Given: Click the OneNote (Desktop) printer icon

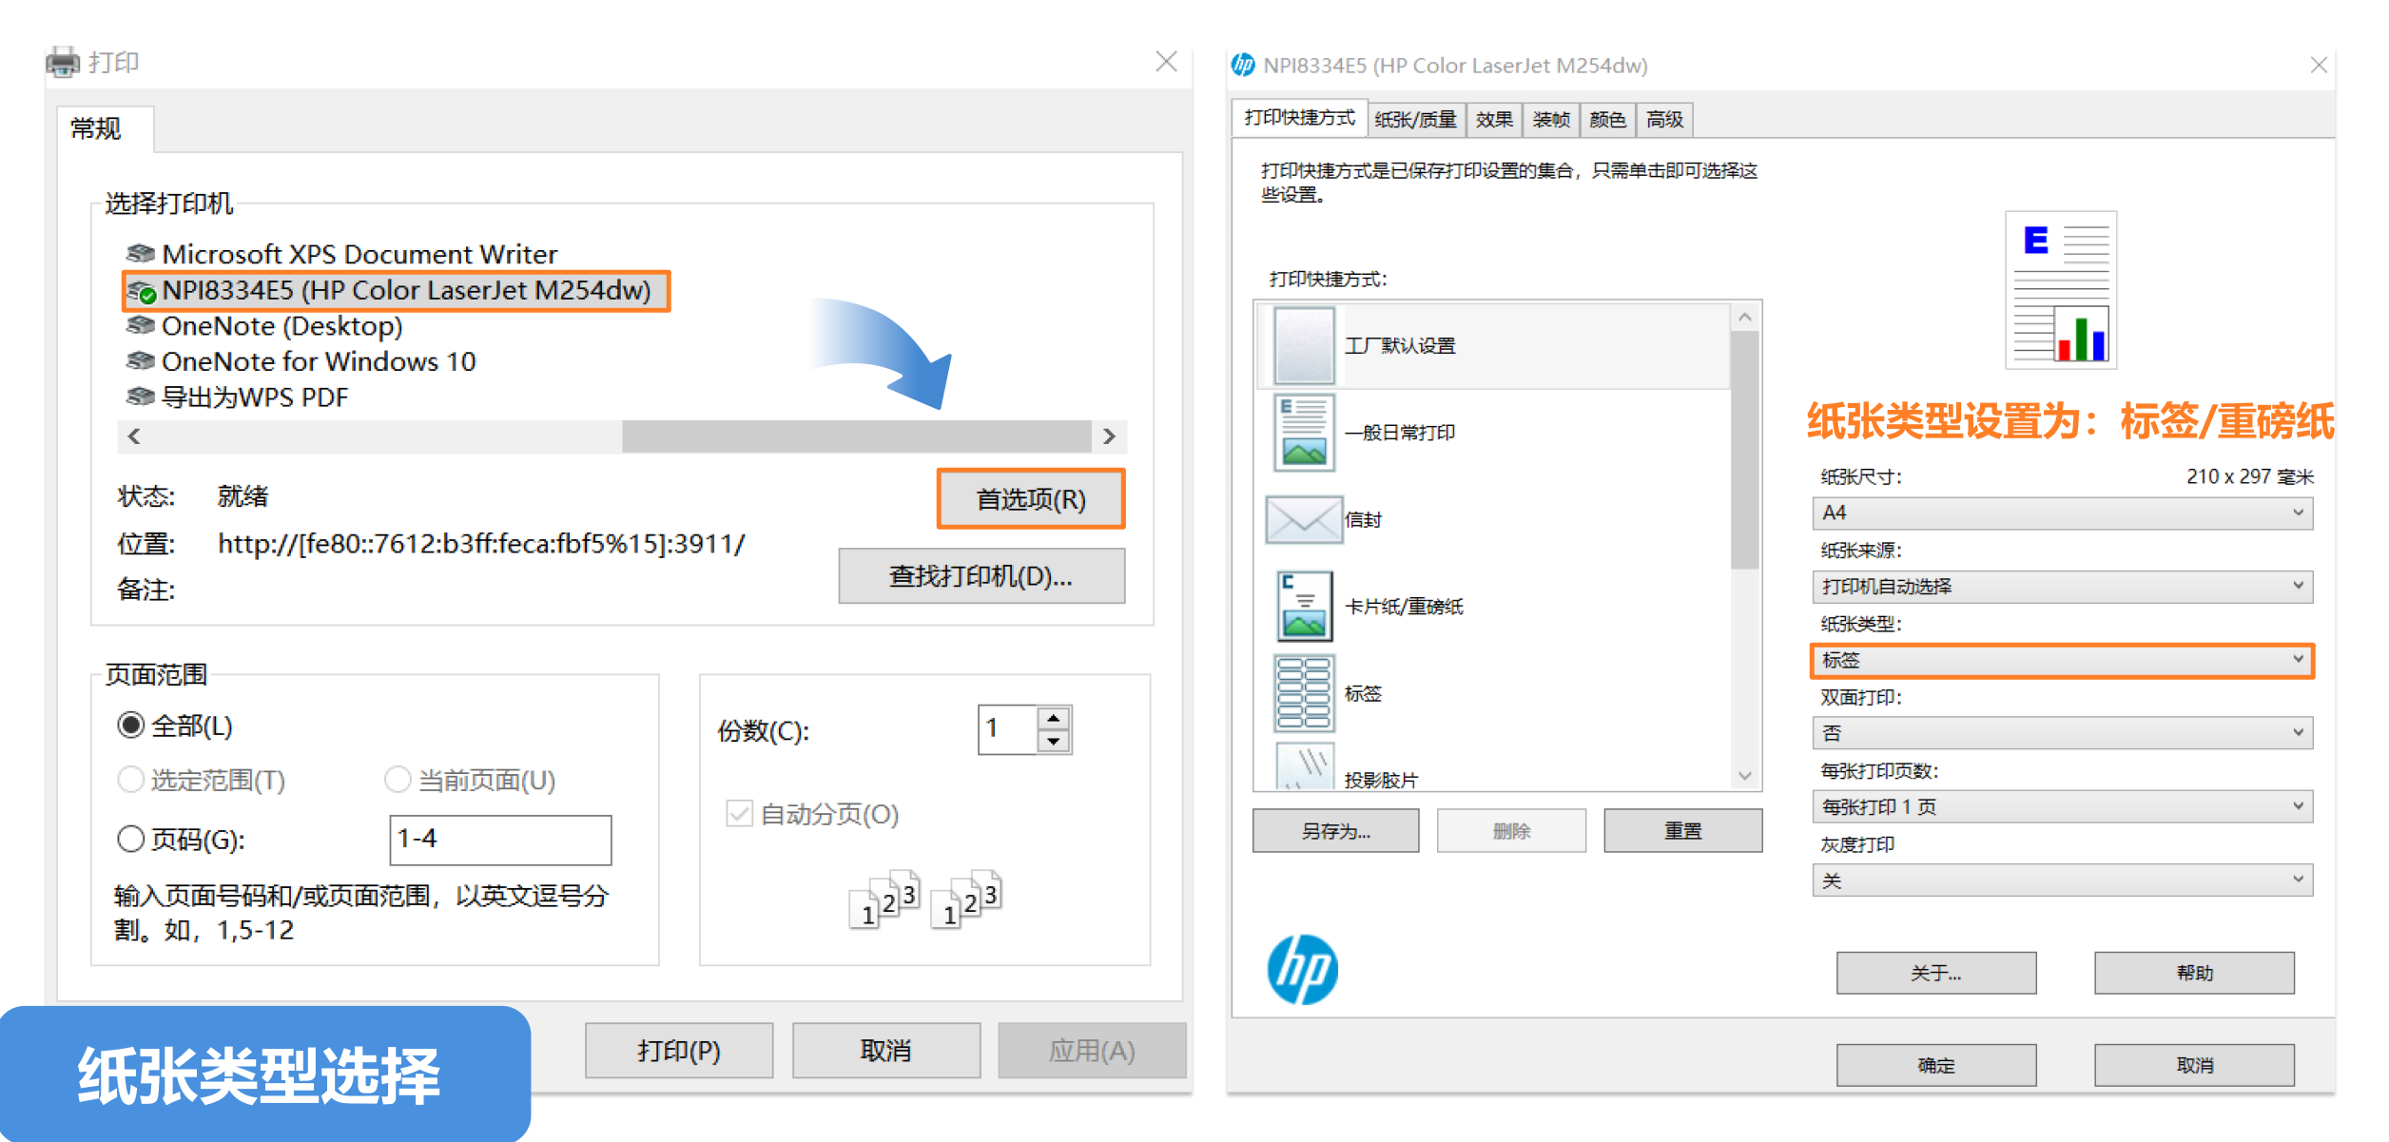Looking at the screenshot, I should [140, 326].
